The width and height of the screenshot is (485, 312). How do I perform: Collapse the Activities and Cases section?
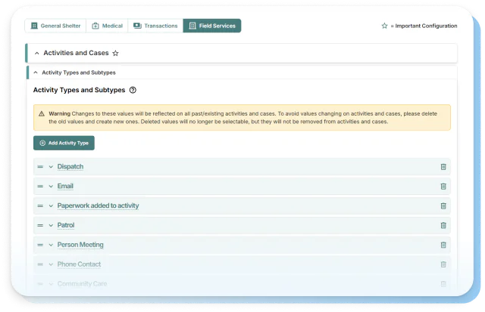(37, 53)
